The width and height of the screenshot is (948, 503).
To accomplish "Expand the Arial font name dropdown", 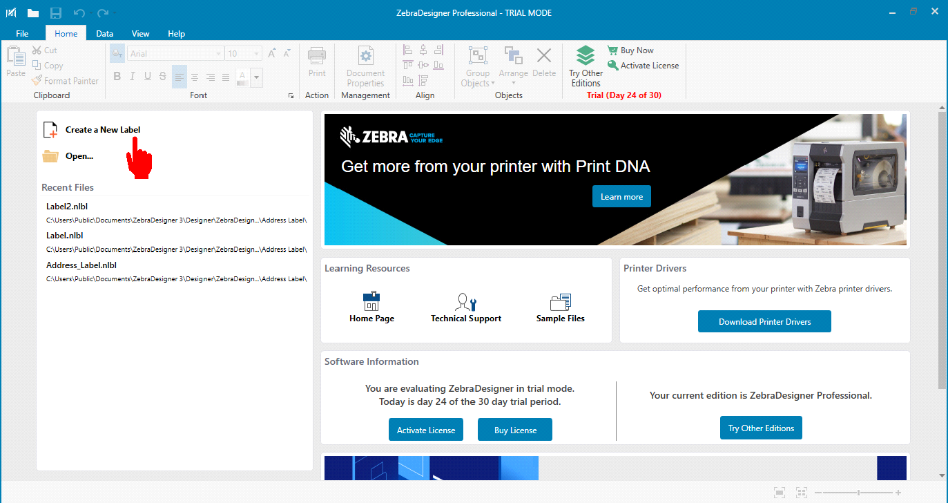I will pyautogui.click(x=219, y=54).
